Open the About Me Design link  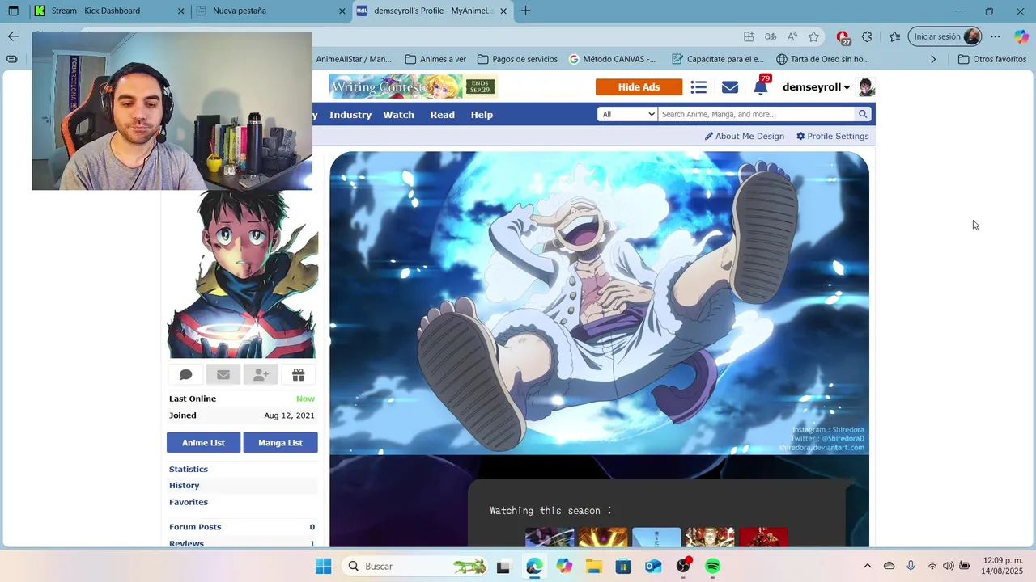[745, 136]
